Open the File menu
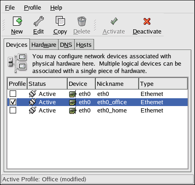The image size is (195, 185). coord(10,8)
